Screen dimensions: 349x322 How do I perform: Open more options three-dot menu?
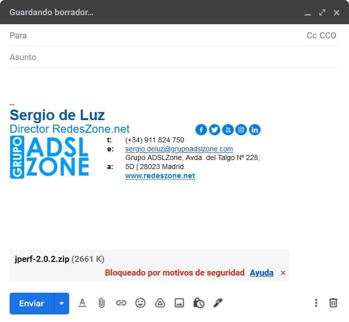(x=316, y=303)
